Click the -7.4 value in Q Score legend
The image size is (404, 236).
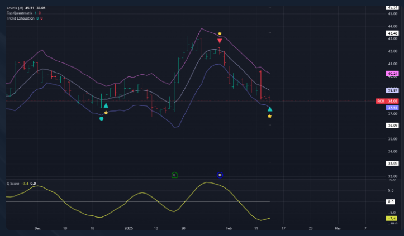click(x=26, y=184)
